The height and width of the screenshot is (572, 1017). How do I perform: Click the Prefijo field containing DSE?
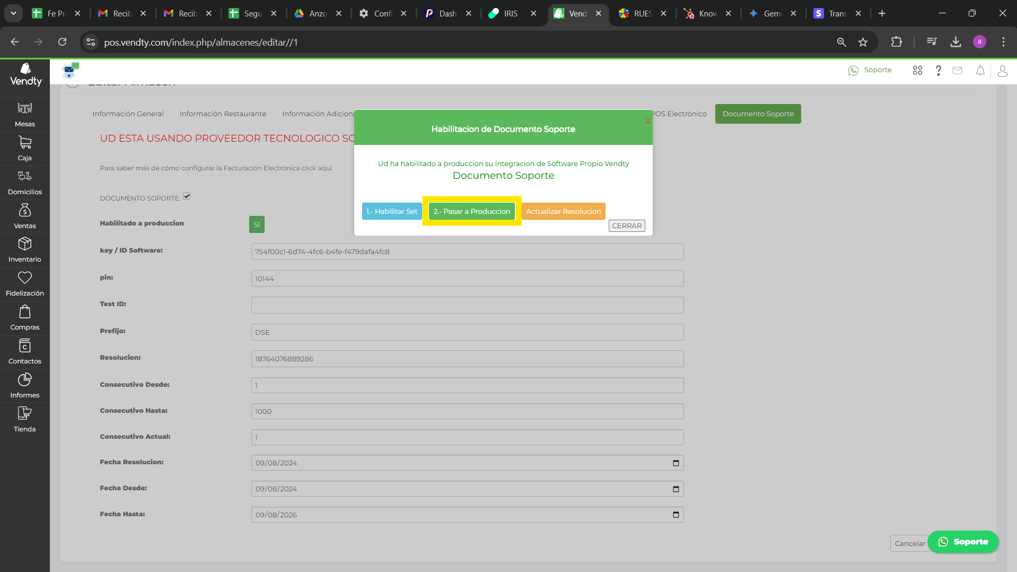tap(467, 332)
